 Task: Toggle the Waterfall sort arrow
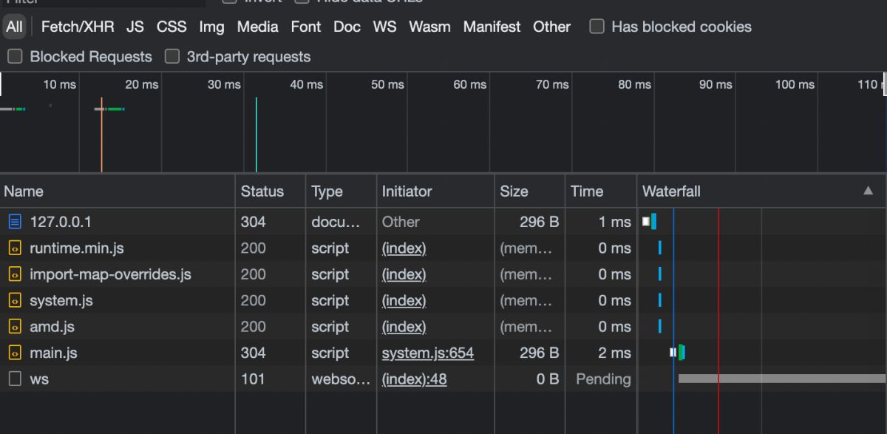[x=869, y=191]
